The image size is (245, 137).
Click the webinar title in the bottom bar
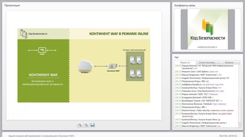[x=41, y=136]
